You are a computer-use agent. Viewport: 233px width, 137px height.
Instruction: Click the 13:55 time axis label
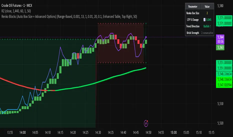tap(10, 133)
